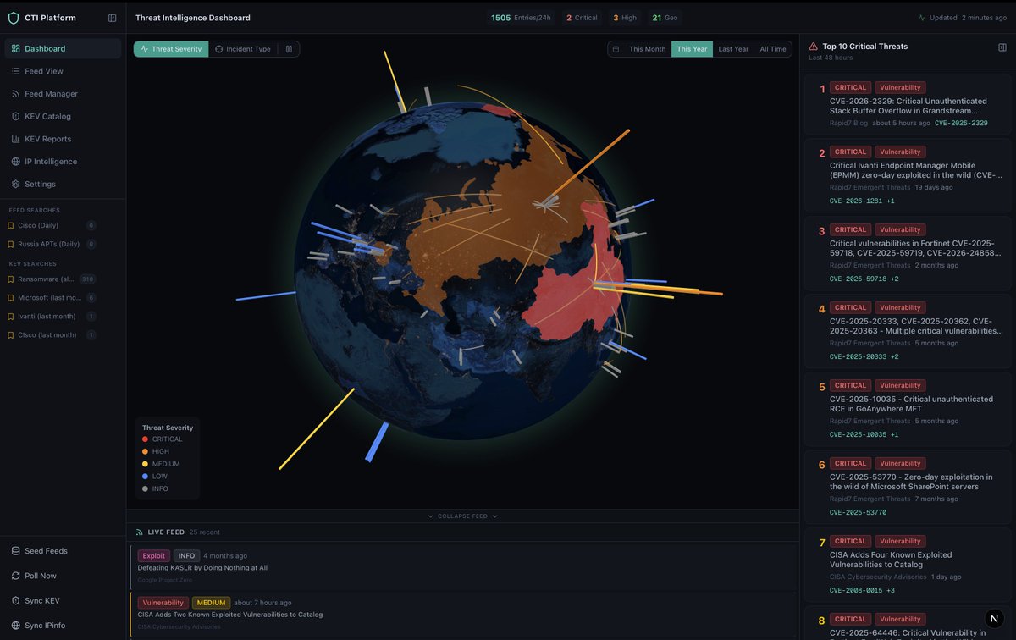The width and height of the screenshot is (1016, 640).
Task: Click the CTI Platform shield logo
Action: [x=13, y=18]
